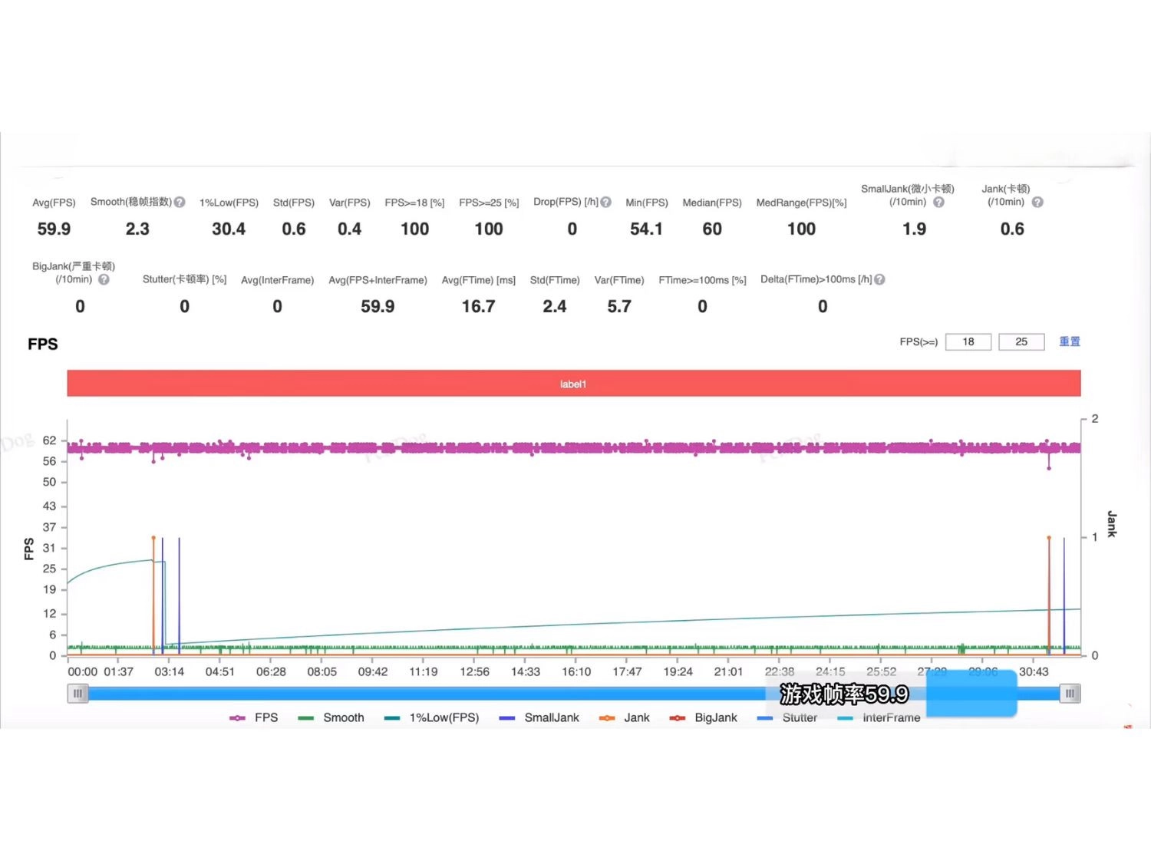Toggle SmallJank series in legend

(539, 717)
